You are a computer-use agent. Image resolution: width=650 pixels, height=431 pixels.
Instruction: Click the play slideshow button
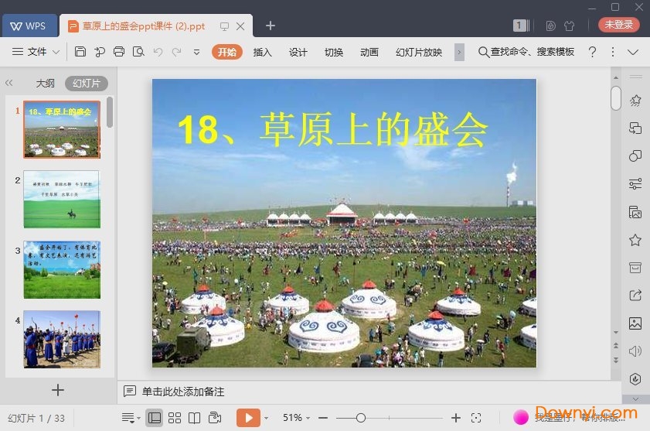point(248,418)
